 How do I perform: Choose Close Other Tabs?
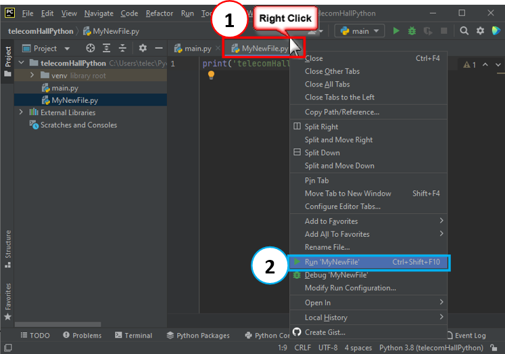click(x=368, y=71)
